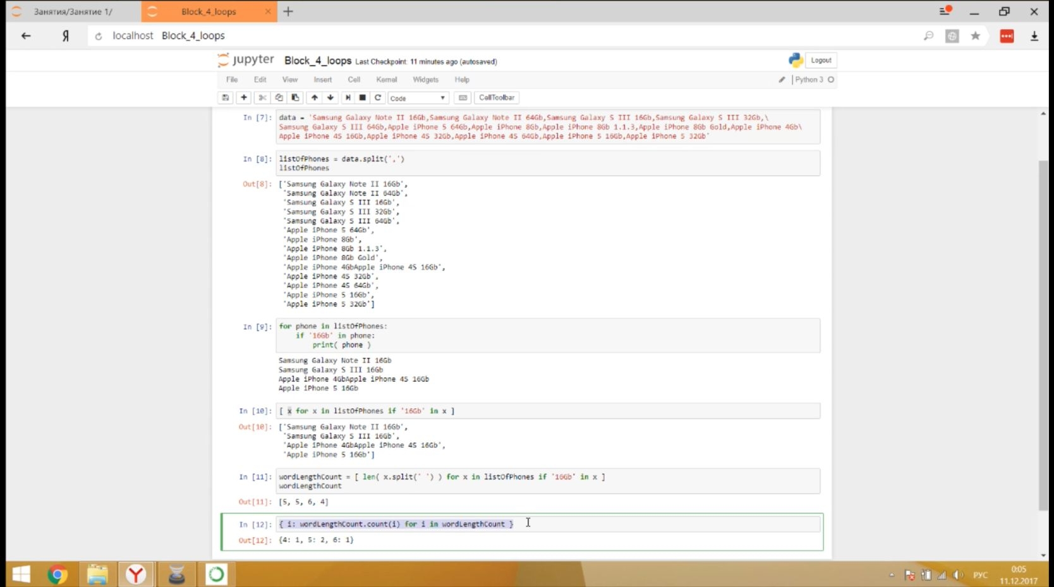
Task: Open the Widgets menu
Action: [x=425, y=80]
